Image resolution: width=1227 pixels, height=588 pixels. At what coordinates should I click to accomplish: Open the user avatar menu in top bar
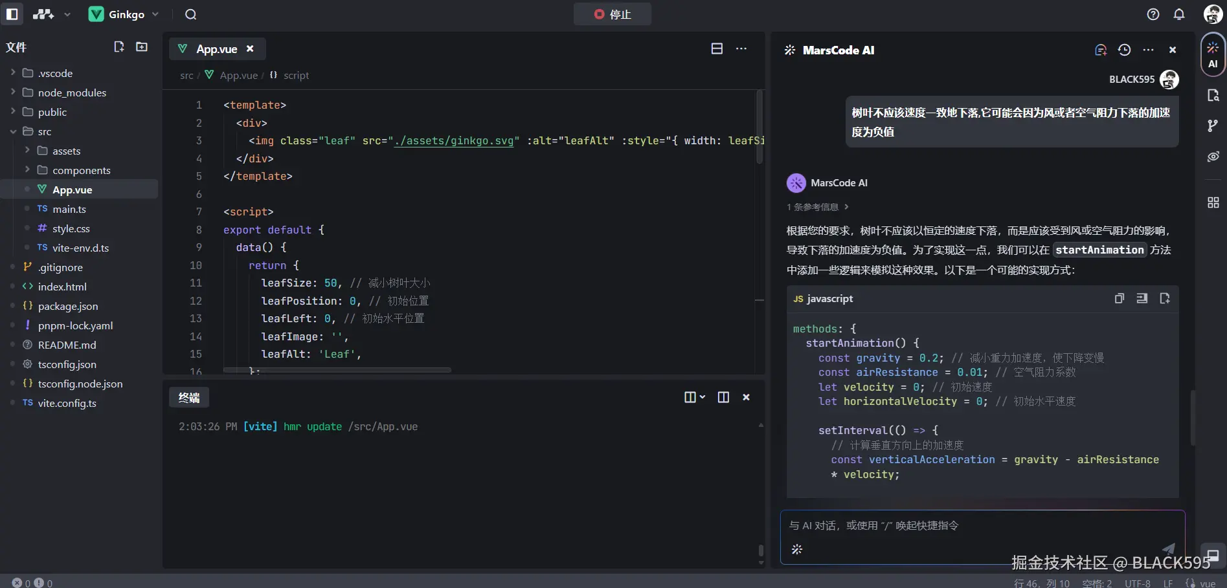[x=1212, y=14]
